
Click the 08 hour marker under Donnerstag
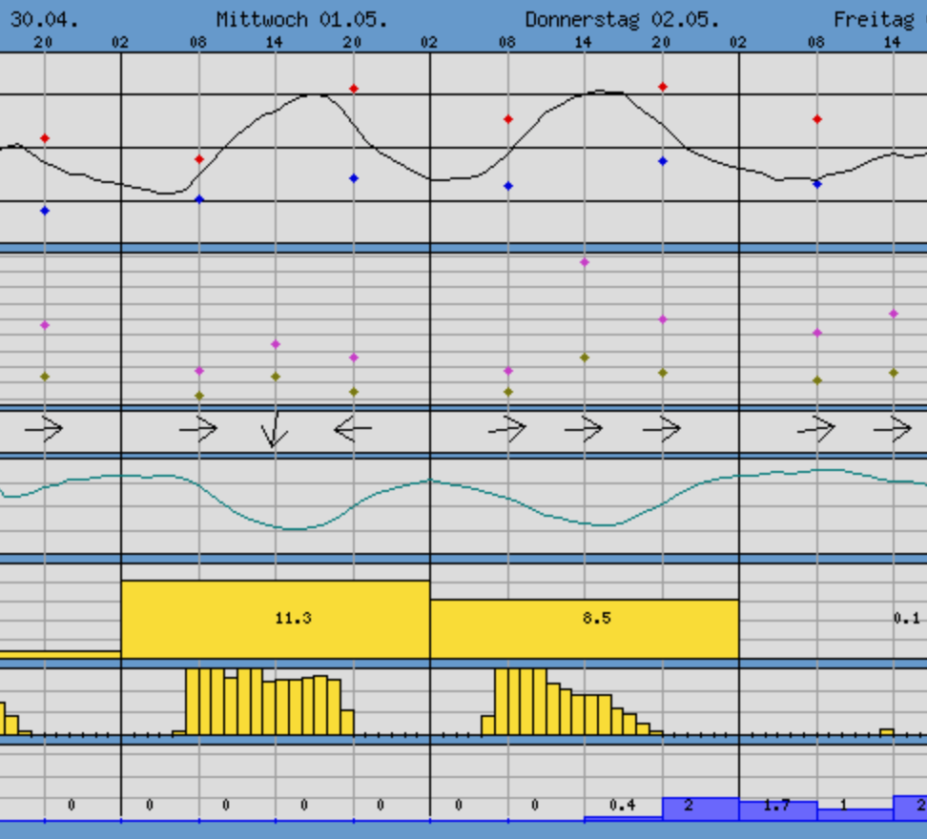click(507, 42)
